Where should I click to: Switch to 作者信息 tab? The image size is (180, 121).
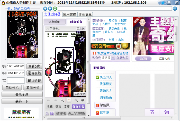pyautogui.click(x=85, y=14)
